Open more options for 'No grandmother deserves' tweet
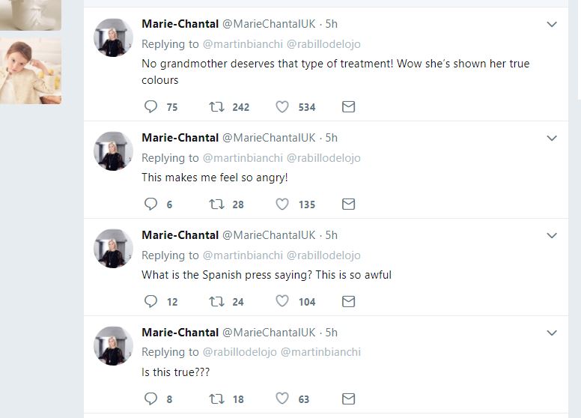 (552, 25)
